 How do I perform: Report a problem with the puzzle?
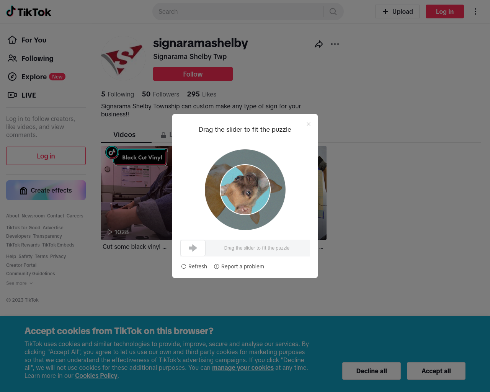click(239, 266)
